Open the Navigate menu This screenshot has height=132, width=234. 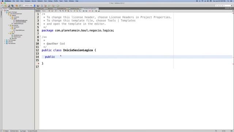coord(27,1)
